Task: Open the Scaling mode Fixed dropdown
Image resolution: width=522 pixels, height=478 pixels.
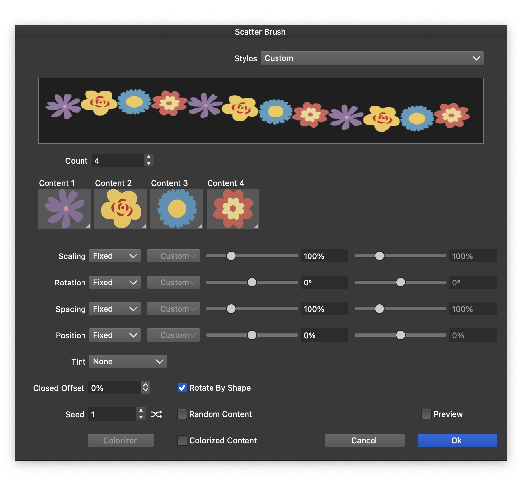Action: pos(114,256)
